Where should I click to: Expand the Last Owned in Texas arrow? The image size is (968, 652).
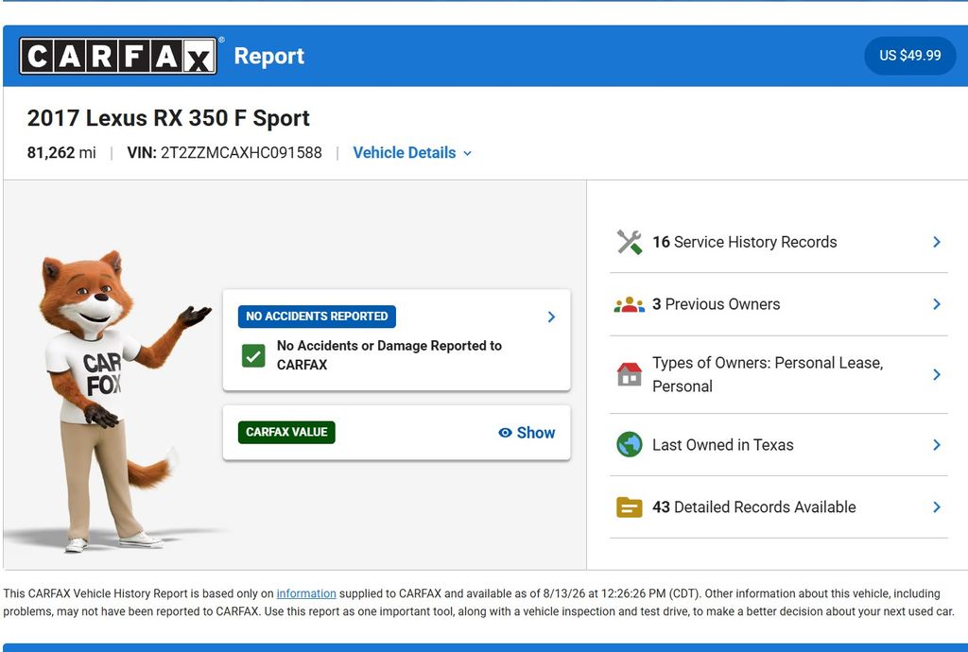point(937,445)
